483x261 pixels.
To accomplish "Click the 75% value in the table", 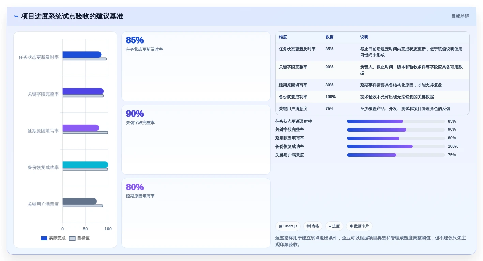I will click(329, 109).
